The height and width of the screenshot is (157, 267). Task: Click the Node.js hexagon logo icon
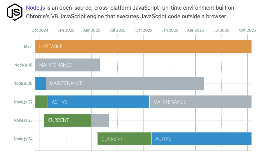pyautogui.click(x=15, y=12)
